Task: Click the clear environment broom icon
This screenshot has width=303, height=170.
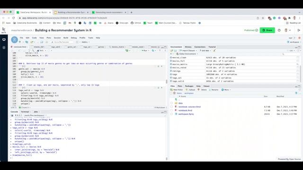Action: click(214, 51)
